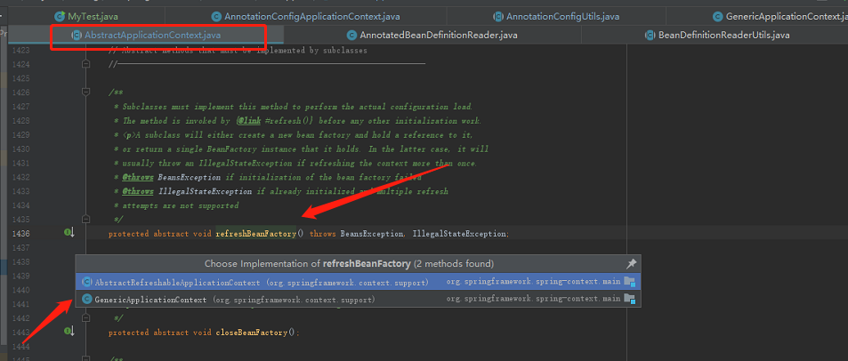Click the closeBeanFactory method name

(x=252, y=333)
